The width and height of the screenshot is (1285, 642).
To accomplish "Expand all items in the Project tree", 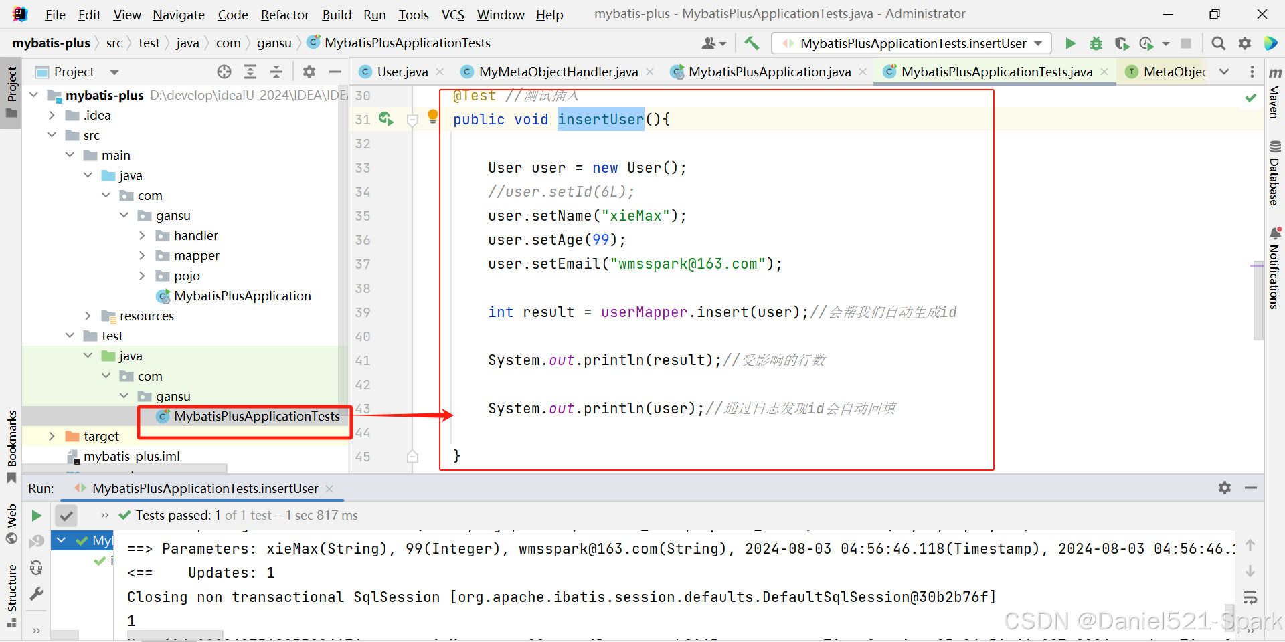I will (250, 72).
